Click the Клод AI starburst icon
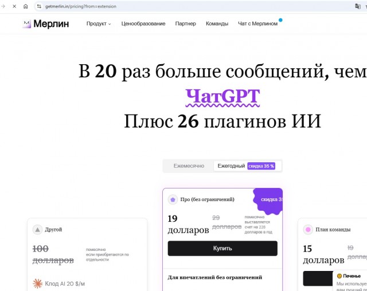The width and height of the screenshot is (367, 291). pyautogui.click(x=38, y=284)
